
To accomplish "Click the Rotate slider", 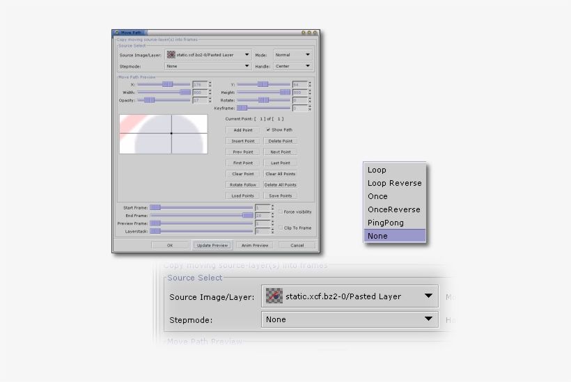I will (x=264, y=100).
